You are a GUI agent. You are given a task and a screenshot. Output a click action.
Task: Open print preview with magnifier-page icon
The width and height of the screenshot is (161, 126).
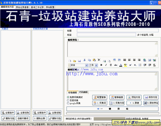[109, 61]
